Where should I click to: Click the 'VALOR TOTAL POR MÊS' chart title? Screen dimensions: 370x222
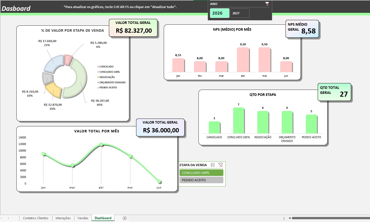97,131
